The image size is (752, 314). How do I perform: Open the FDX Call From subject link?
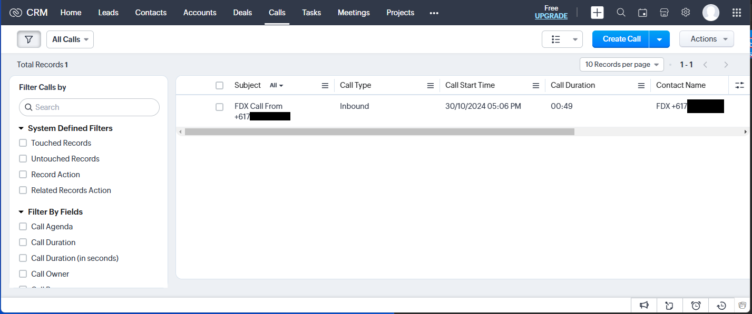coord(262,112)
